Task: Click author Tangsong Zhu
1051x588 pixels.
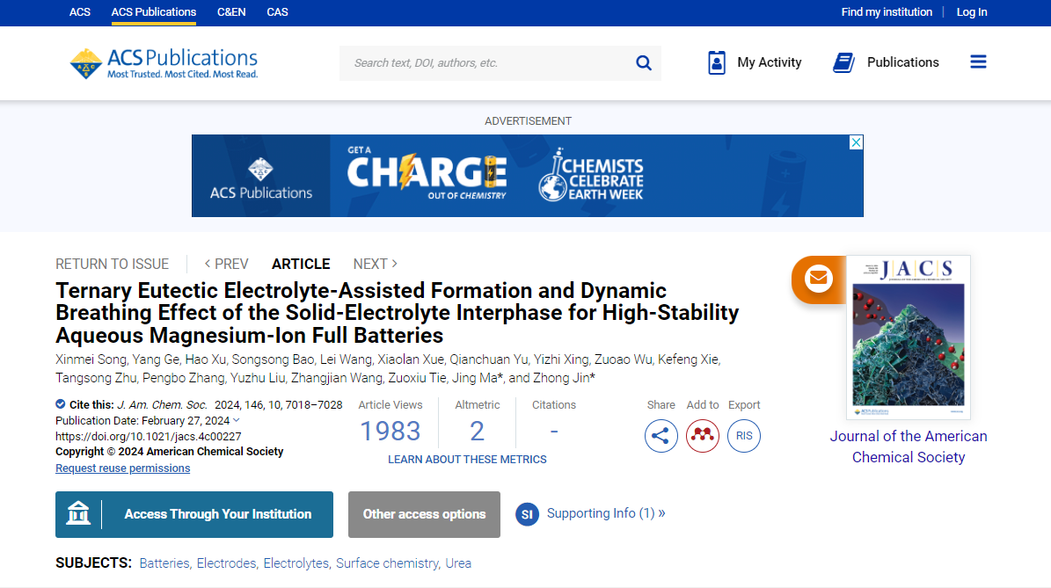Action: point(96,378)
